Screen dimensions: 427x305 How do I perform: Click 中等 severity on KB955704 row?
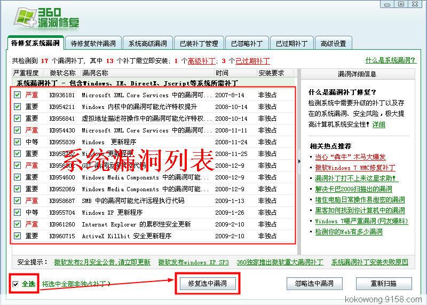coord(32,213)
